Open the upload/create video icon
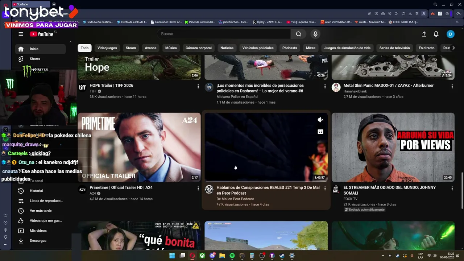Viewport: 464px width, 261px height. click(424, 34)
